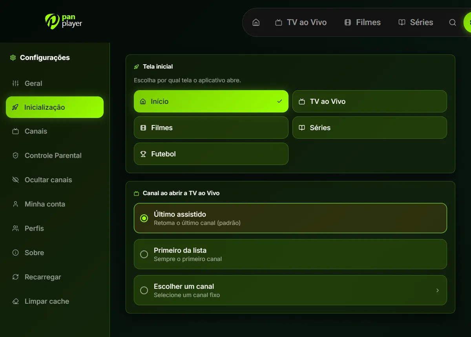
Task: Select the Escolher um canal radio button
Action: (x=144, y=290)
